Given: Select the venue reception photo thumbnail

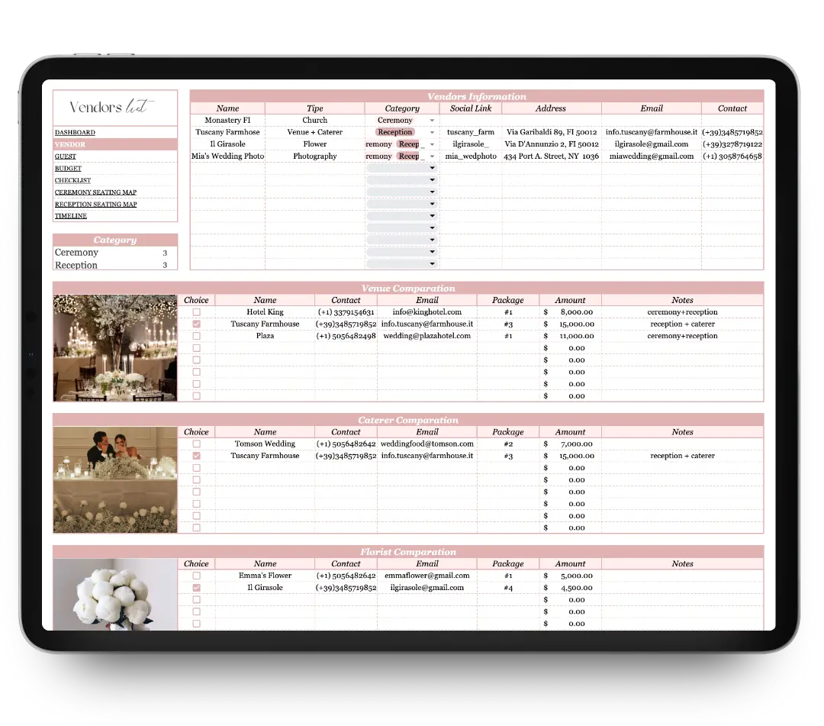Looking at the screenshot, I should click(x=115, y=348).
